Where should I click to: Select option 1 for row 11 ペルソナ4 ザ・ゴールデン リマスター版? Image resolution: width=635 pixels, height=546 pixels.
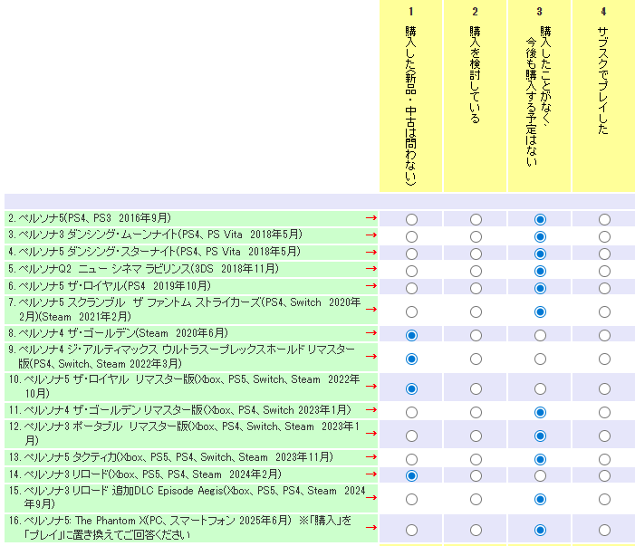pos(411,412)
